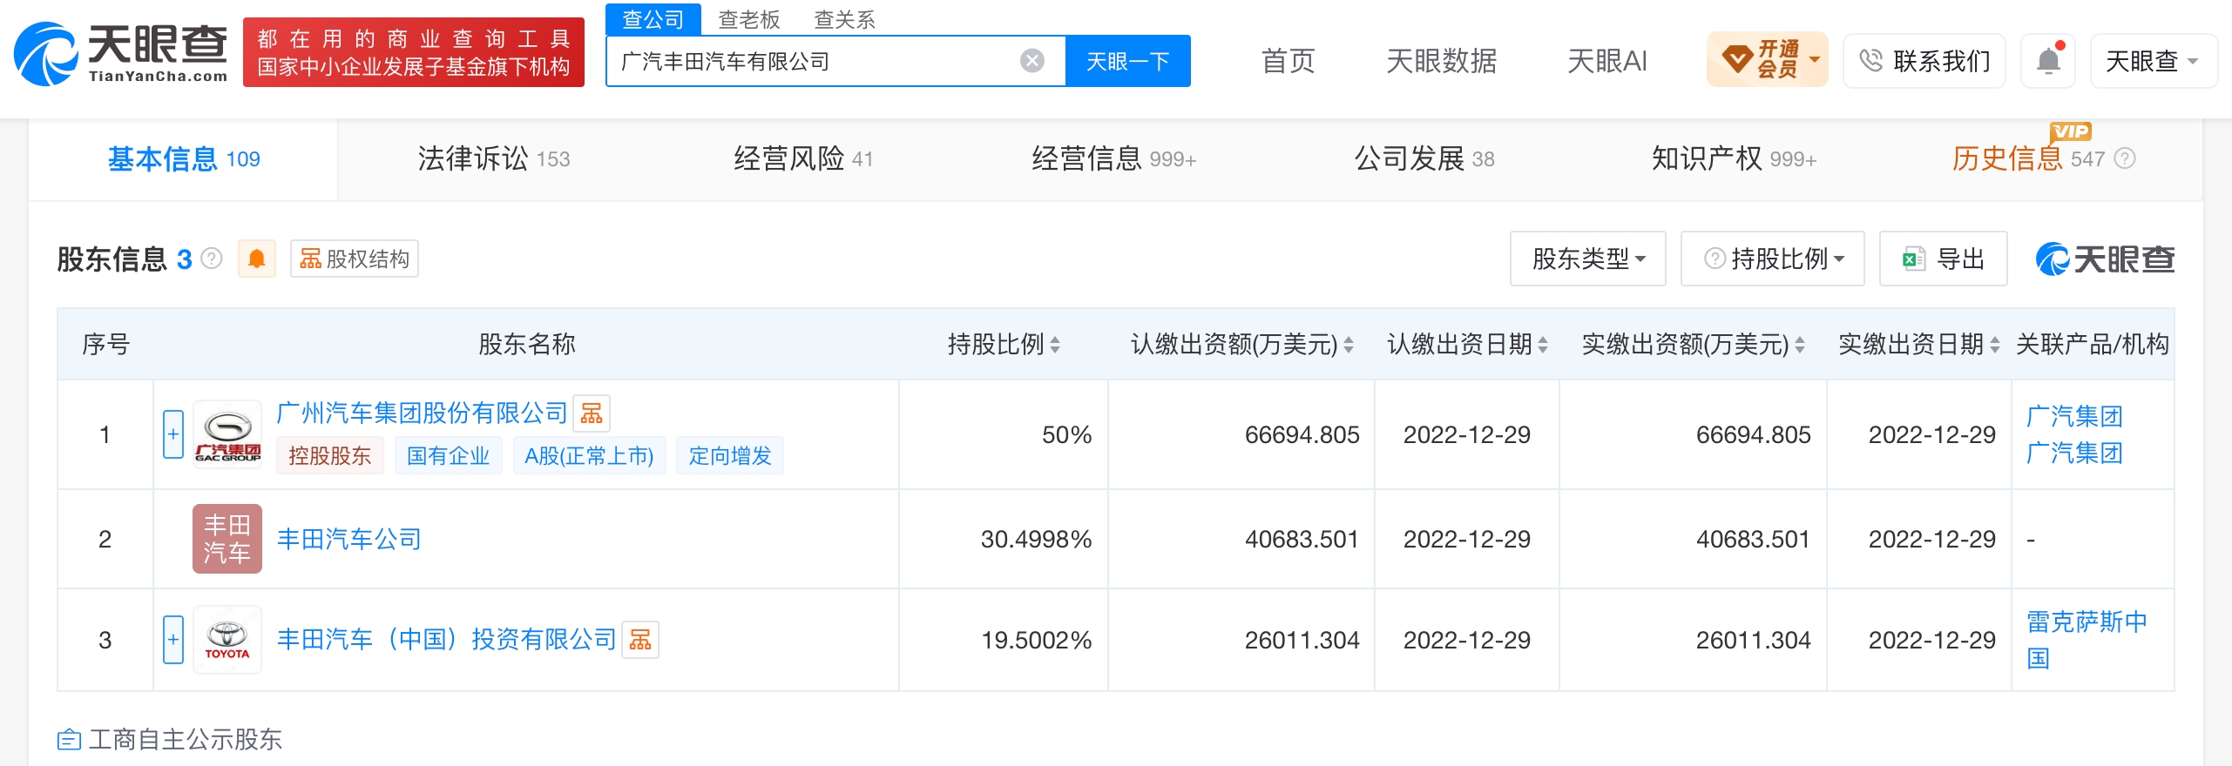
Task: Sort by 实缴出资额(万美元) column arrows
Action: (x=1800, y=345)
